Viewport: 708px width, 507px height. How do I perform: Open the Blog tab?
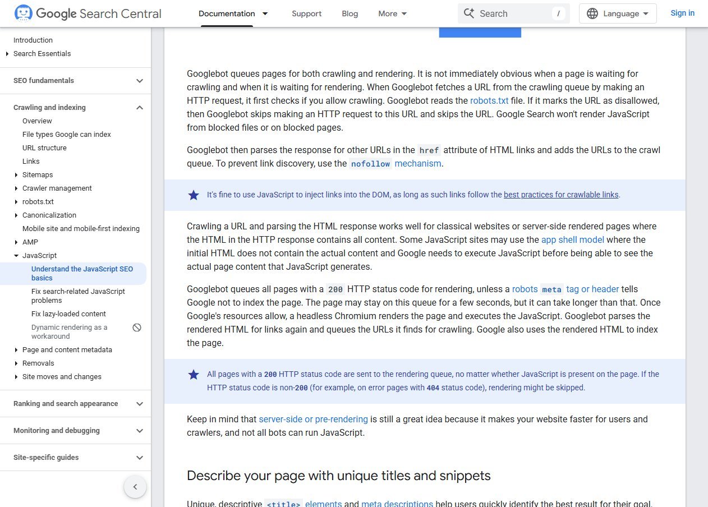(350, 13)
